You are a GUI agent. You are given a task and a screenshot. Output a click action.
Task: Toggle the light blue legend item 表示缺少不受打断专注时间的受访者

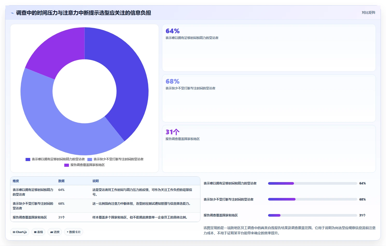115,159
